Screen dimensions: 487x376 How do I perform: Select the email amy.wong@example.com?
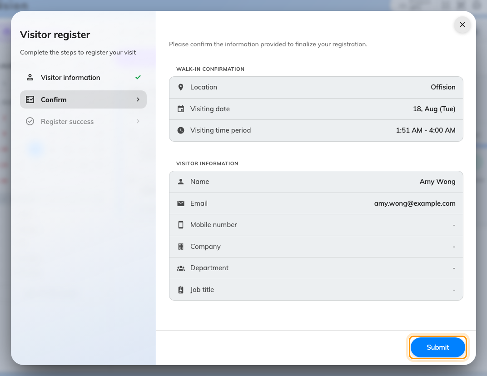tap(415, 203)
